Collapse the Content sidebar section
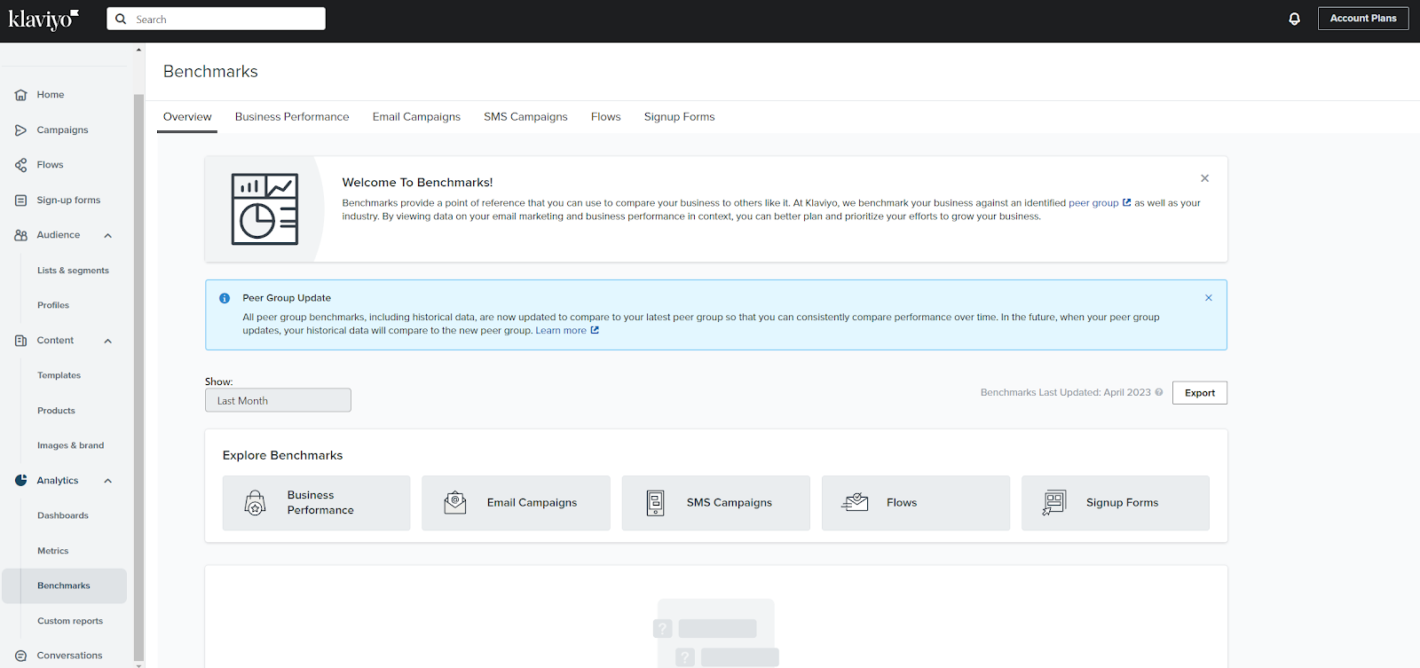The height and width of the screenshot is (668, 1420). point(108,342)
